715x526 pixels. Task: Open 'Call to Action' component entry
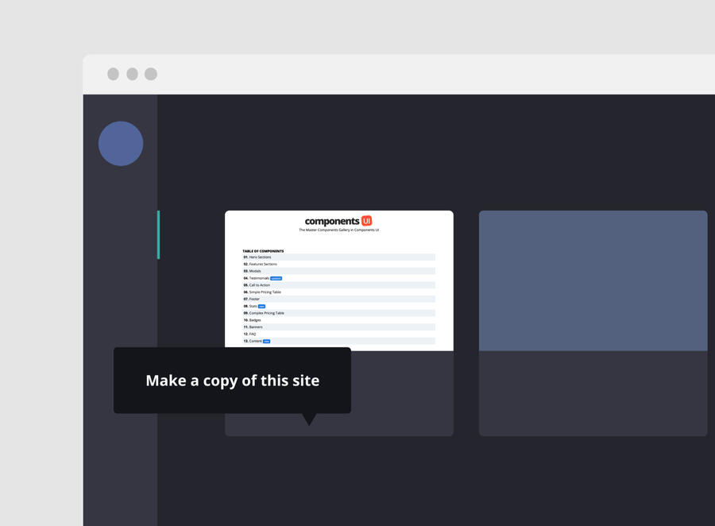[260, 285]
